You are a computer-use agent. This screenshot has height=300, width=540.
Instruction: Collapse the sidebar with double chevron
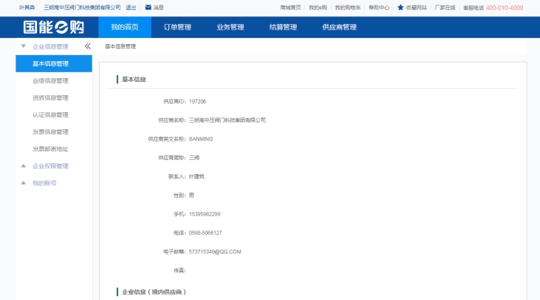pos(87,46)
